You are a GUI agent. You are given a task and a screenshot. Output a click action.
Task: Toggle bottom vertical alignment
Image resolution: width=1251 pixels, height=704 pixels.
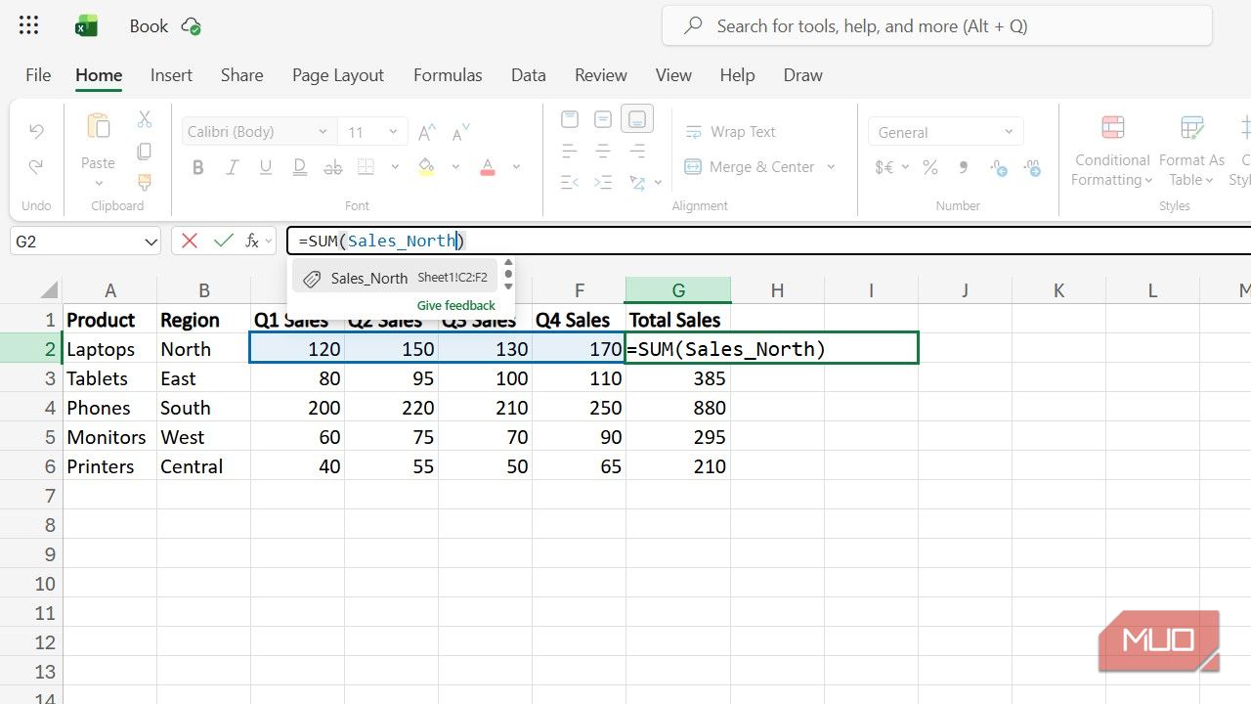pyautogui.click(x=637, y=119)
